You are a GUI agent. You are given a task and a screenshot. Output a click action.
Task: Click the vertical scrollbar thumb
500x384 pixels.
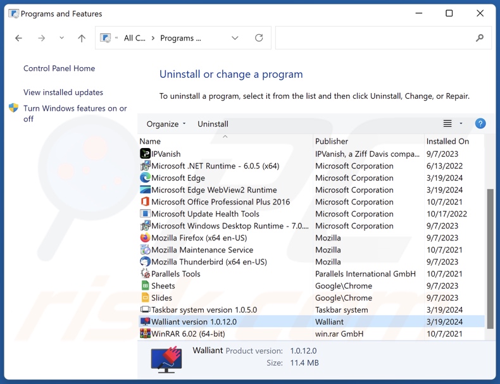(x=489, y=253)
